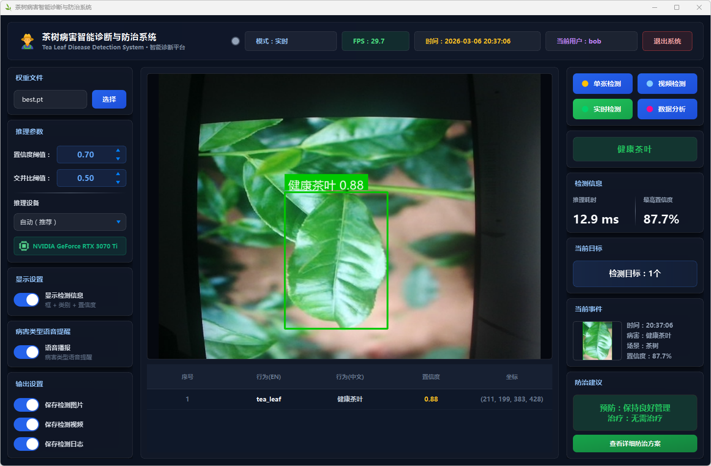The width and height of the screenshot is (711, 466).
Task: Click the gray status indicator dot
Action: 236,41
